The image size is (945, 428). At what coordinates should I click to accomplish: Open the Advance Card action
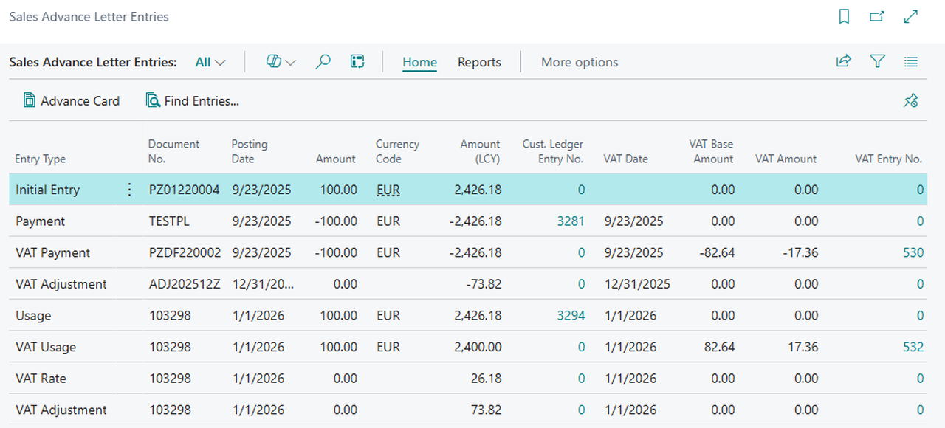pyautogui.click(x=72, y=101)
